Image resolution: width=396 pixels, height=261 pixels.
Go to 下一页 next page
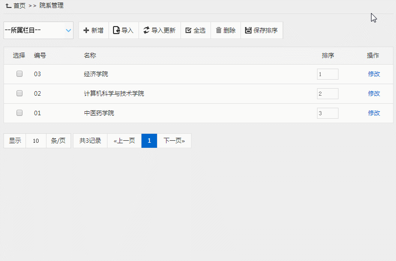(x=174, y=141)
